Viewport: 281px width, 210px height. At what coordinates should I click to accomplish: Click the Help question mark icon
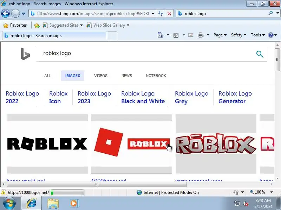[x=271, y=35]
